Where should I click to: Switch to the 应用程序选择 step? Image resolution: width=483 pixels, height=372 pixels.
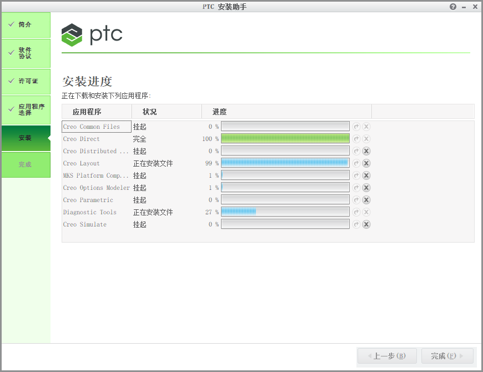tap(26, 109)
